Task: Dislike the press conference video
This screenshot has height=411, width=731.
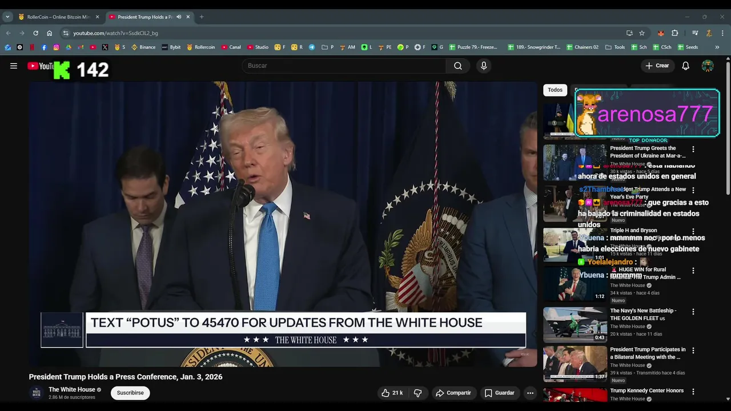Action: pos(417,393)
